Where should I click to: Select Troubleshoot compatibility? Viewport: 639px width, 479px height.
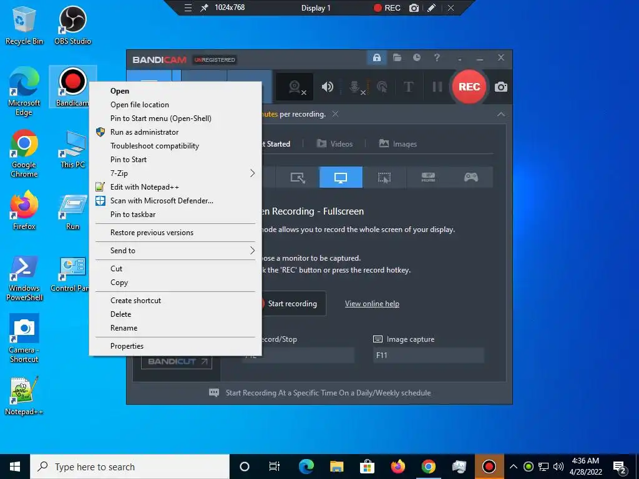pyautogui.click(x=175, y=146)
